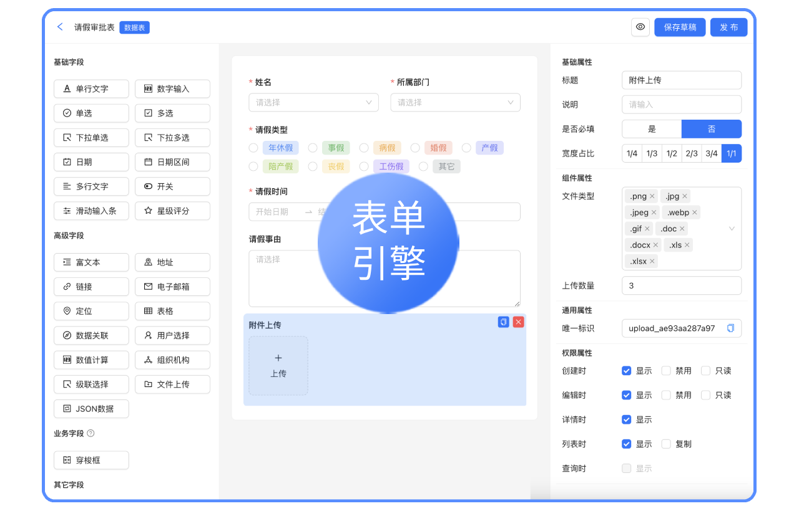The width and height of the screenshot is (799, 511).
Task: Copy the 唯一标识 value icon
Action: (x=730, y=328)
